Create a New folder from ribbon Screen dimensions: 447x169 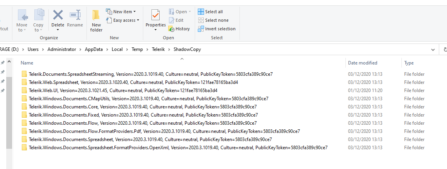tap(96, 21)
